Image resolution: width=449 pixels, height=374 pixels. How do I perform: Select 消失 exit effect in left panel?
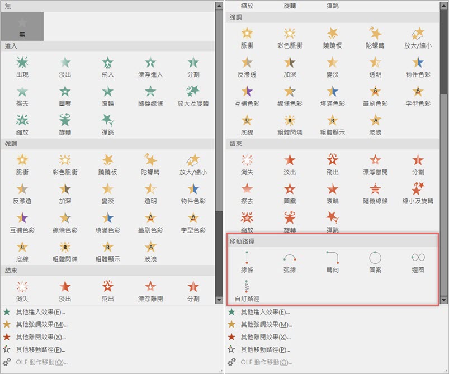[22, 291]
